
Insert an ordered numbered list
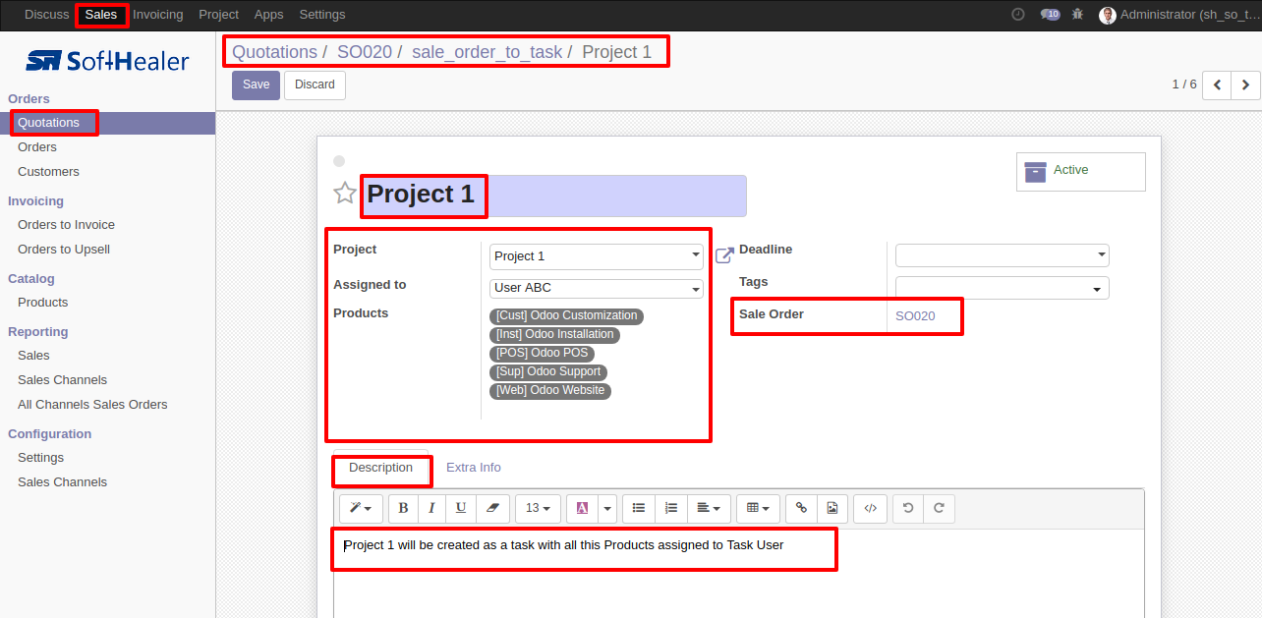[x=671, y=508]
